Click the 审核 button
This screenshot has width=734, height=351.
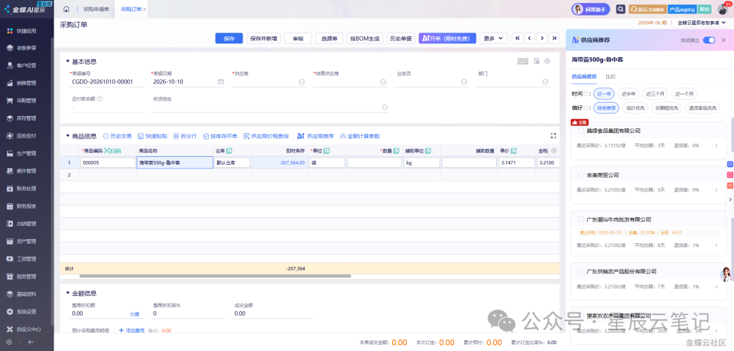[x=298, y=38]
